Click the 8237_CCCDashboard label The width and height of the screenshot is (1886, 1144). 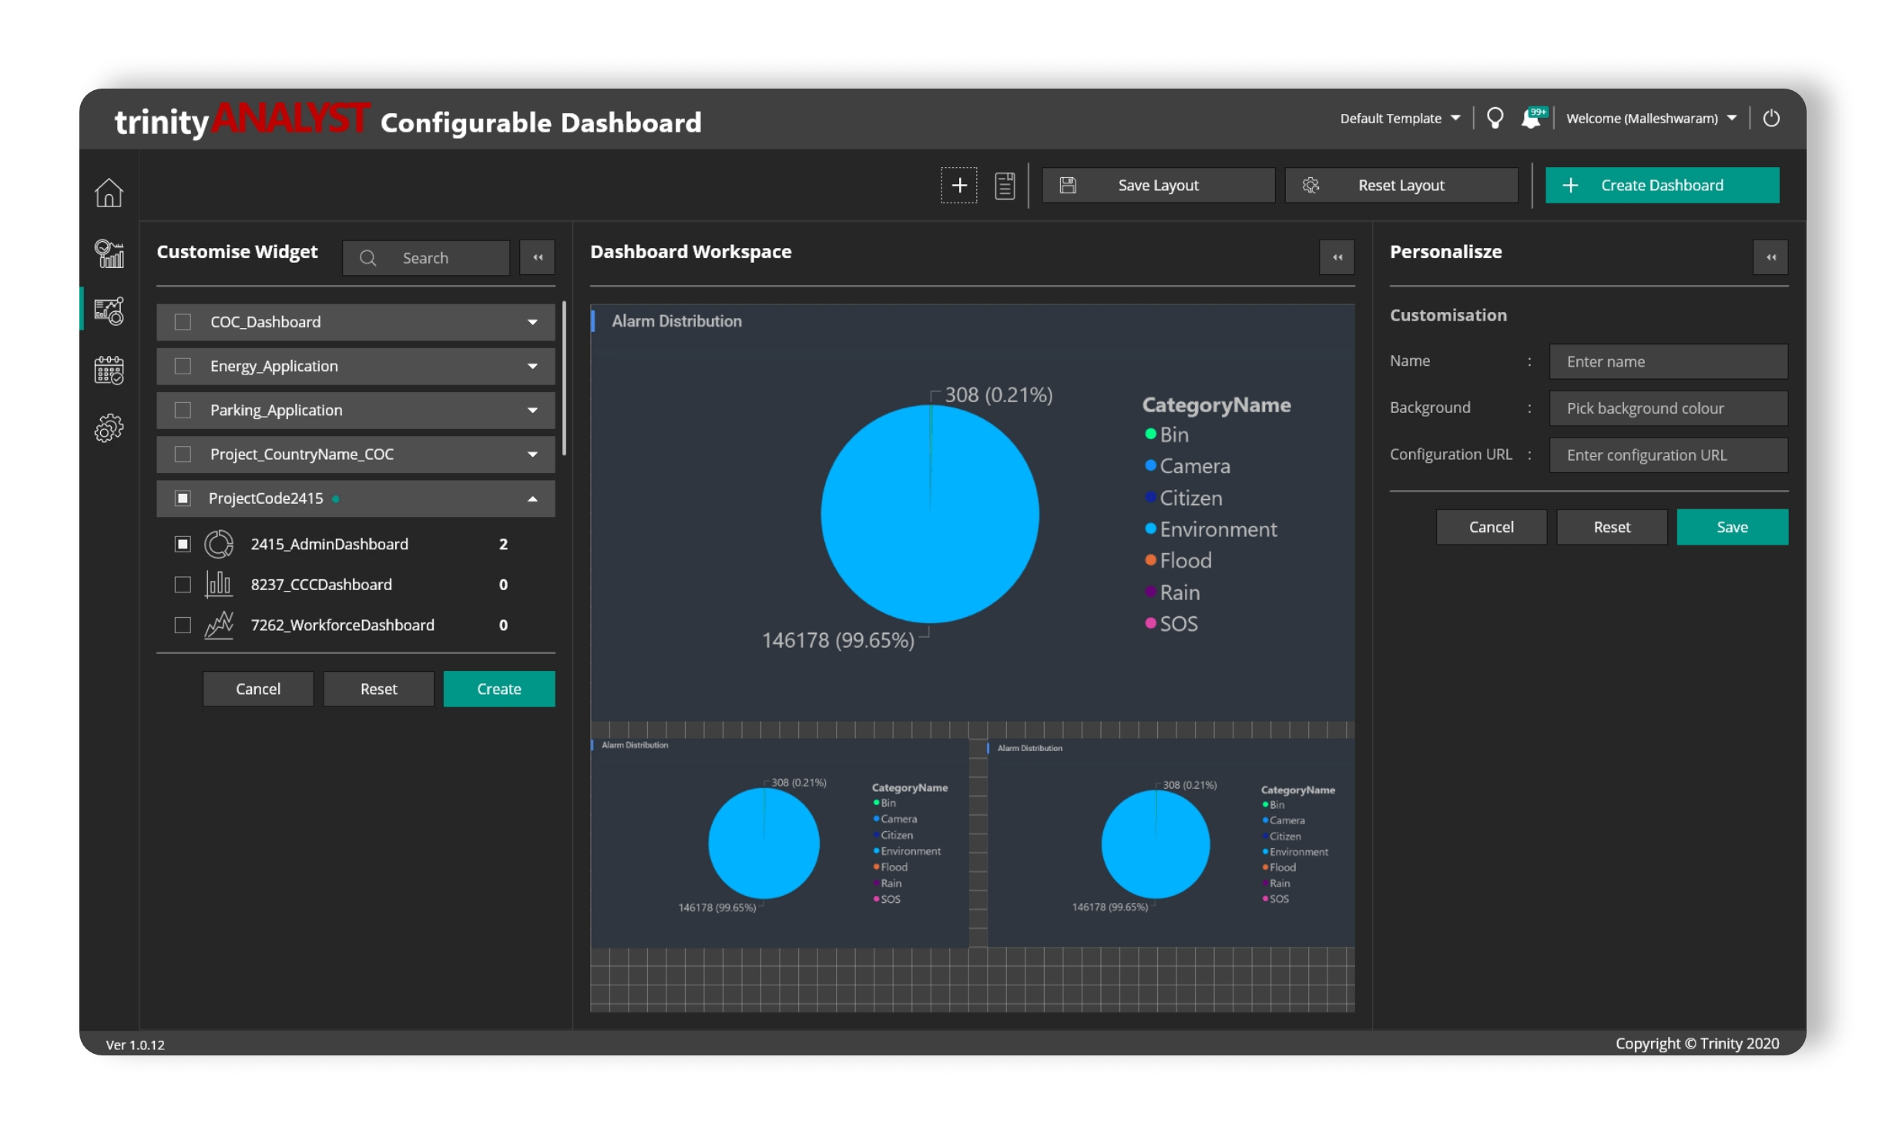click(x=321, y=585)
